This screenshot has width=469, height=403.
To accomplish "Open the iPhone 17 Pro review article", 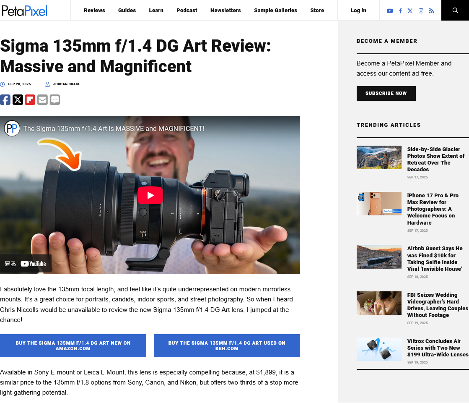I will click(433, 209).
